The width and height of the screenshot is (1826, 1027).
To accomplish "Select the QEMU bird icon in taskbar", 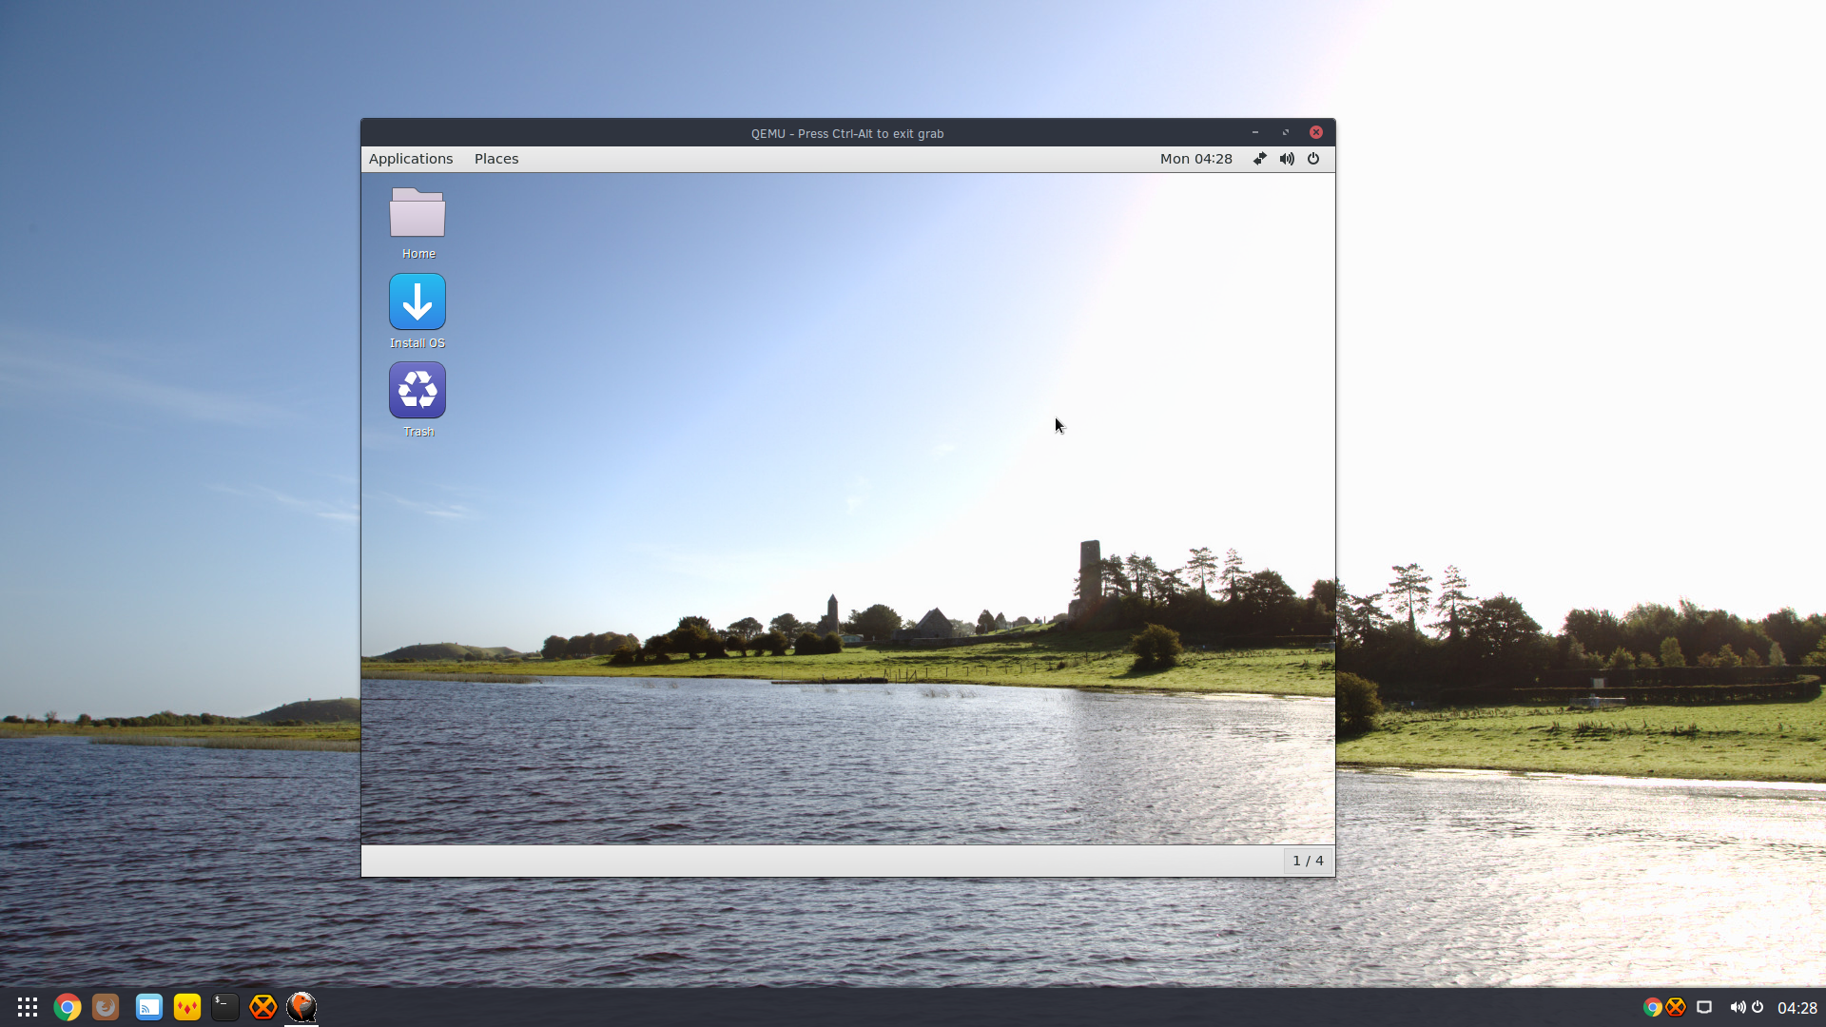I will pyautogui.click(x=301, y=1007).
